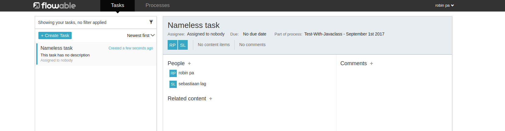
Task: Click robin pa's RP avatar in People
Action: pos(173,73)
